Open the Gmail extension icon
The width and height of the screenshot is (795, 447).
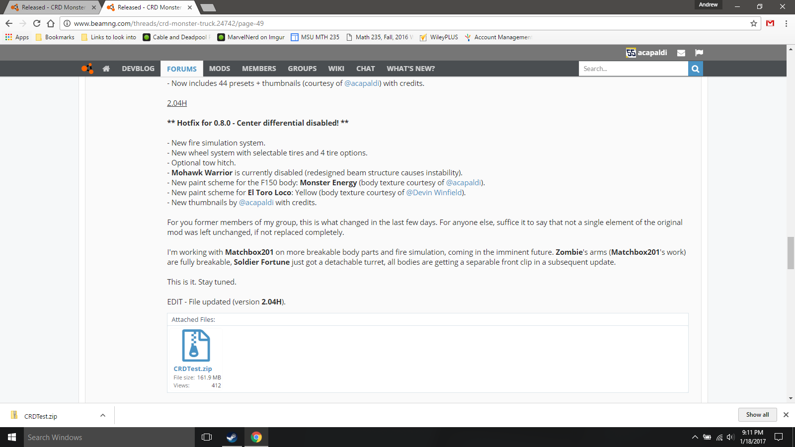tap(770, 23)
